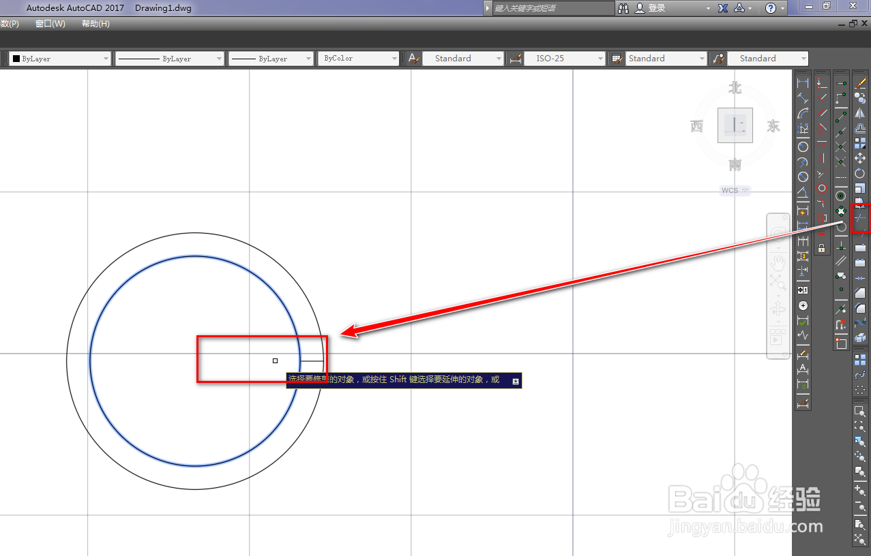871x556 pixels.
Task: Click the Zoom Out tool
Action: (860, 507)
